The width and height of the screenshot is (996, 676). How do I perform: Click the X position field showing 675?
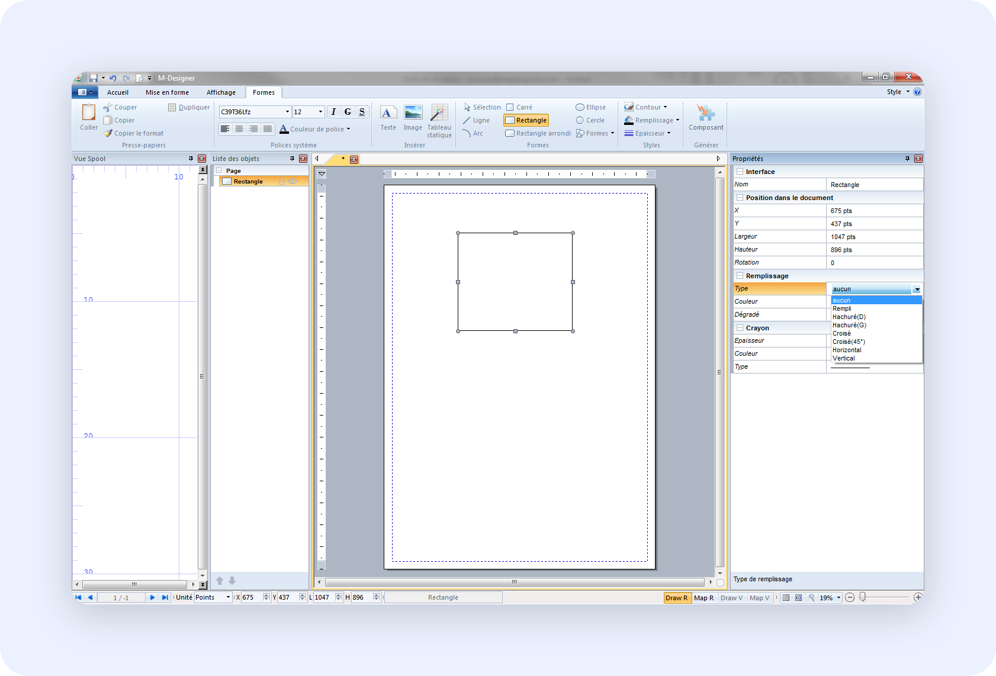click(252, 597)
